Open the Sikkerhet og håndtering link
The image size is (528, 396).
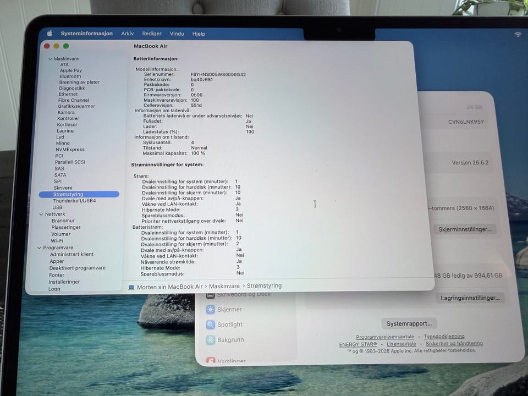point(454,343)
